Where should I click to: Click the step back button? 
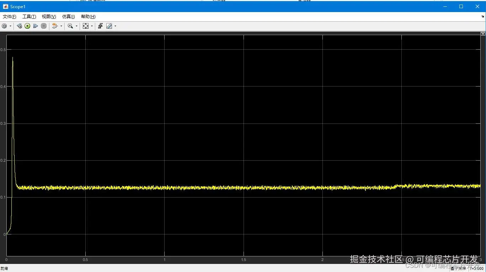19,26
